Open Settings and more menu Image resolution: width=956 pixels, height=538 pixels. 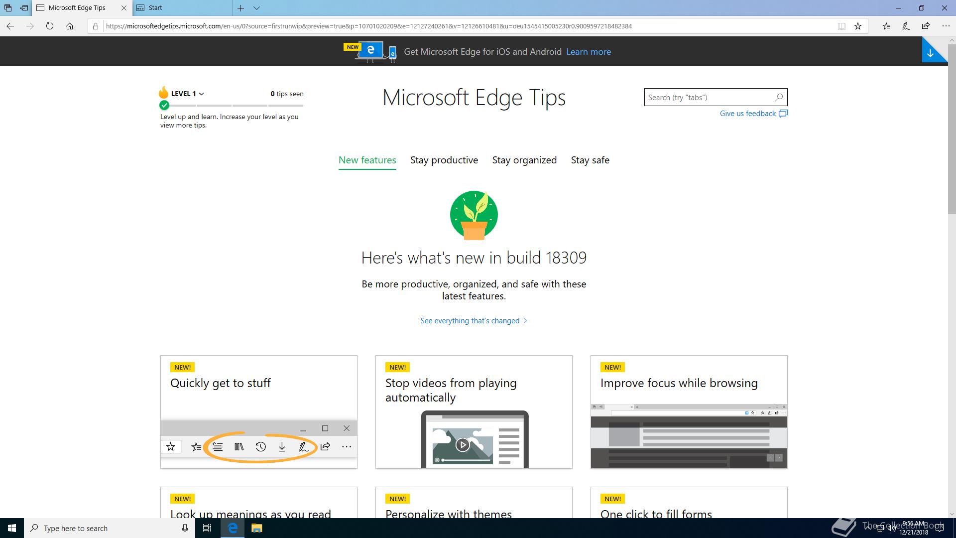tap(946, 26)
